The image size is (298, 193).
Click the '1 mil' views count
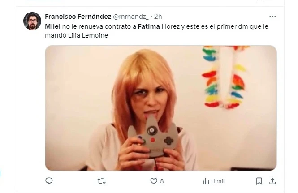(x=218, y=181)
